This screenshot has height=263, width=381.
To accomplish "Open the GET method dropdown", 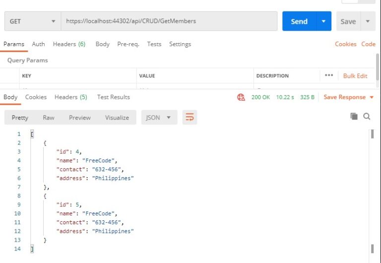I will (33, 21).
